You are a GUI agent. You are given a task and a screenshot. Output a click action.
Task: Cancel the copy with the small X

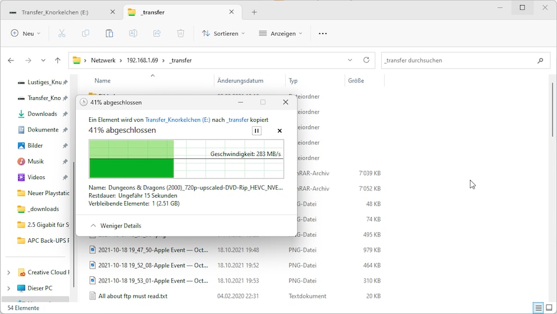(280, 131)
